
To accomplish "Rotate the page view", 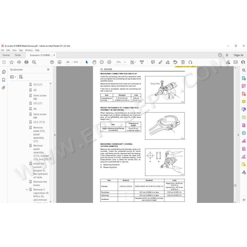I will 190,62.
